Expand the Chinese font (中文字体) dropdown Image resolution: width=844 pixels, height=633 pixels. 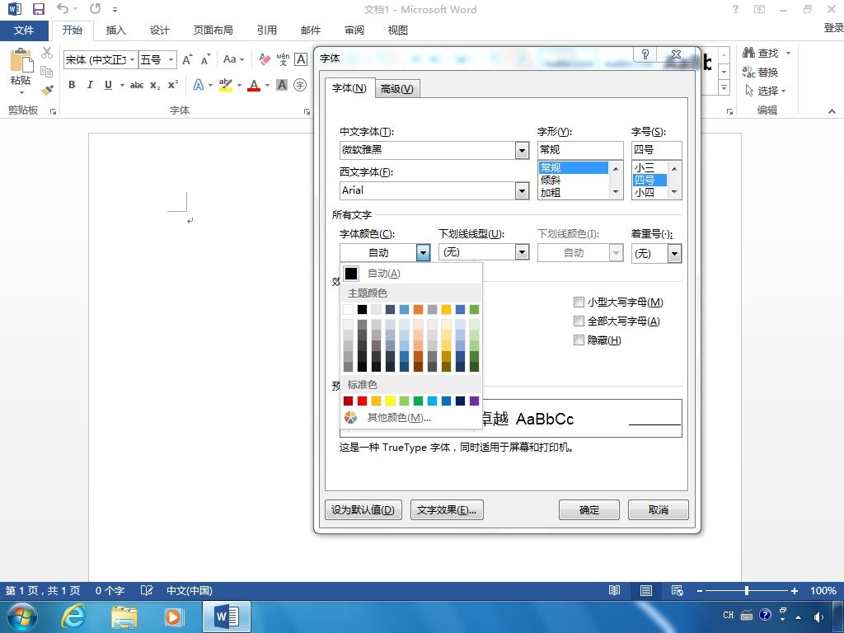tap(522, 150)
